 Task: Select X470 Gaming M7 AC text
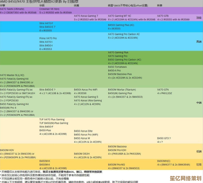point(120,16)
